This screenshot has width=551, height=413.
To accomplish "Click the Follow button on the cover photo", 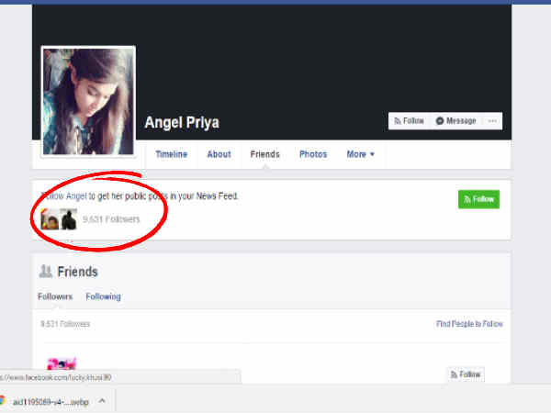I will pyautogui.click(x=410, y=121).
